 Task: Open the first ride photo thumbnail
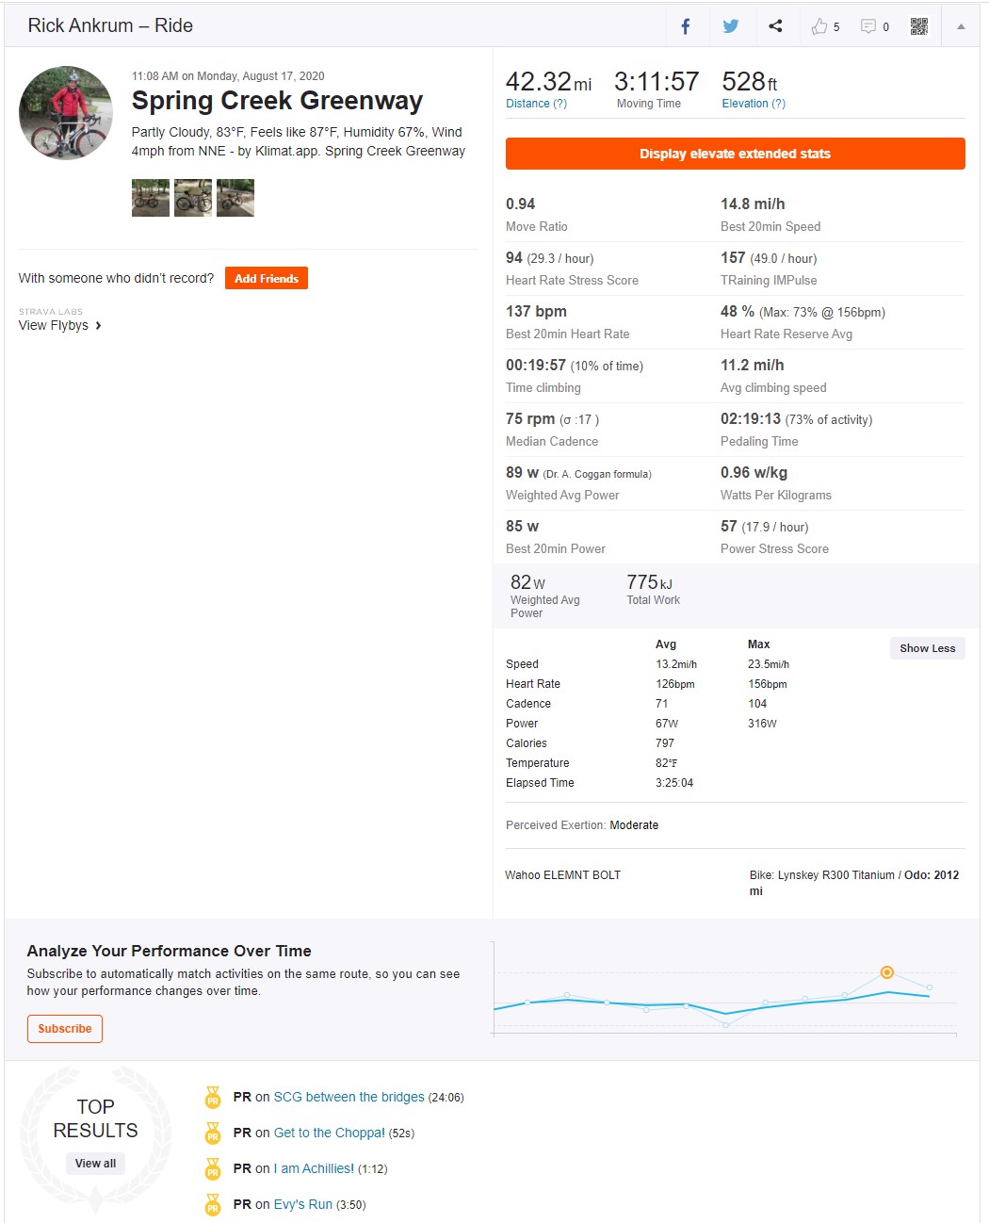151,198
